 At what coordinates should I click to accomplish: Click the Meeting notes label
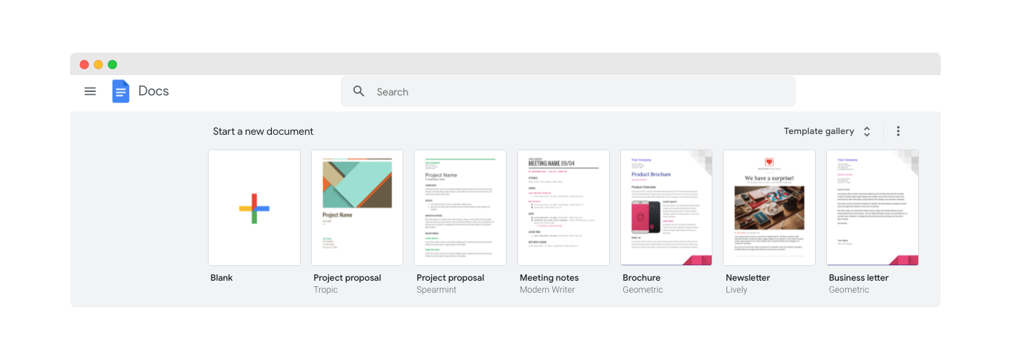click(549, 278)
